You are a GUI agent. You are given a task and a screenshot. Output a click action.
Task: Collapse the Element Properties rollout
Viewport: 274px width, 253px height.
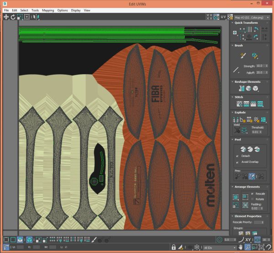click(x=232, y=216)
